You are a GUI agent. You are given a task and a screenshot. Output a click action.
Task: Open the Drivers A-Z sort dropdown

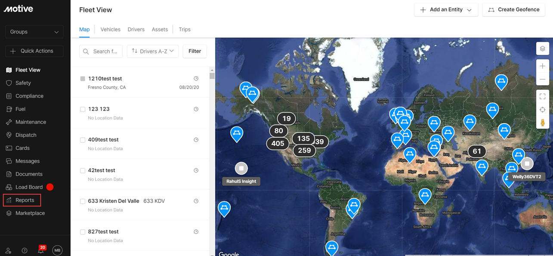(153, 51)
